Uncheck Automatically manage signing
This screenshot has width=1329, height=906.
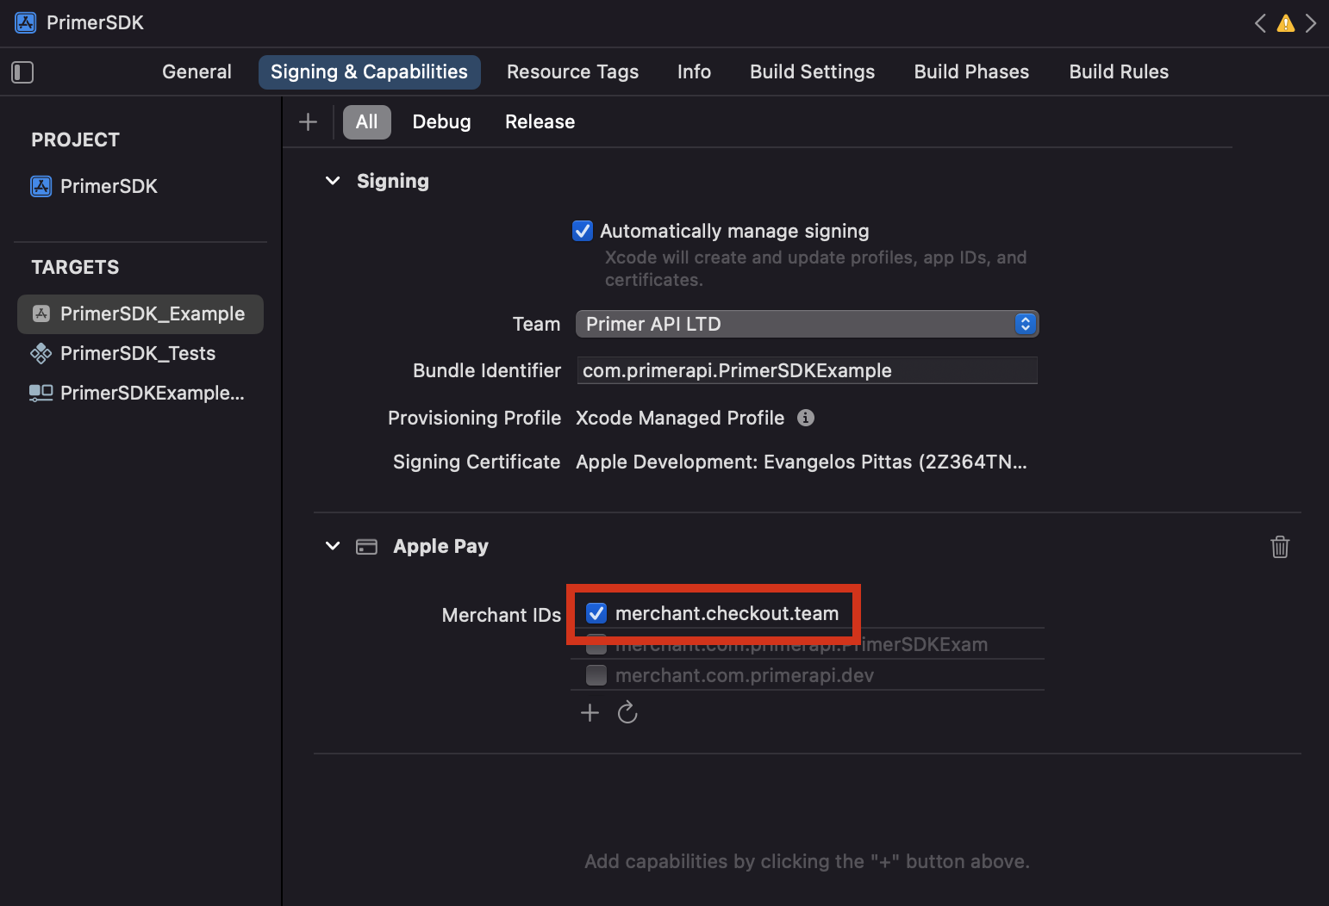583,231
